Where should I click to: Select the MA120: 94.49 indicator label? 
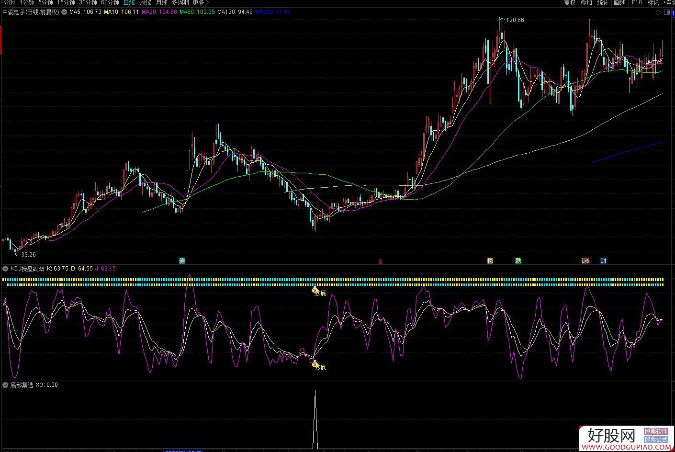click(x=235, y=12)
